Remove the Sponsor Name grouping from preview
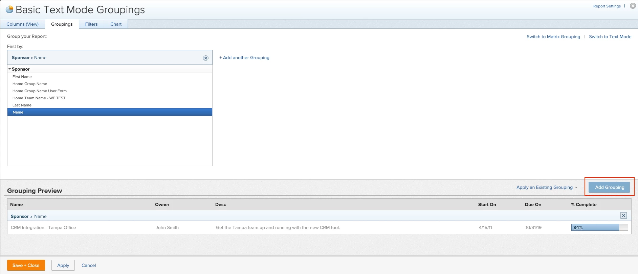638x274 pixels. pyautogui.click(x=623, y=216)
